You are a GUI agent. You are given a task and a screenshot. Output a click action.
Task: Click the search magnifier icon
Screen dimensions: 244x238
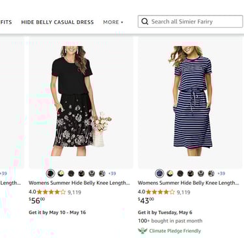144,21
